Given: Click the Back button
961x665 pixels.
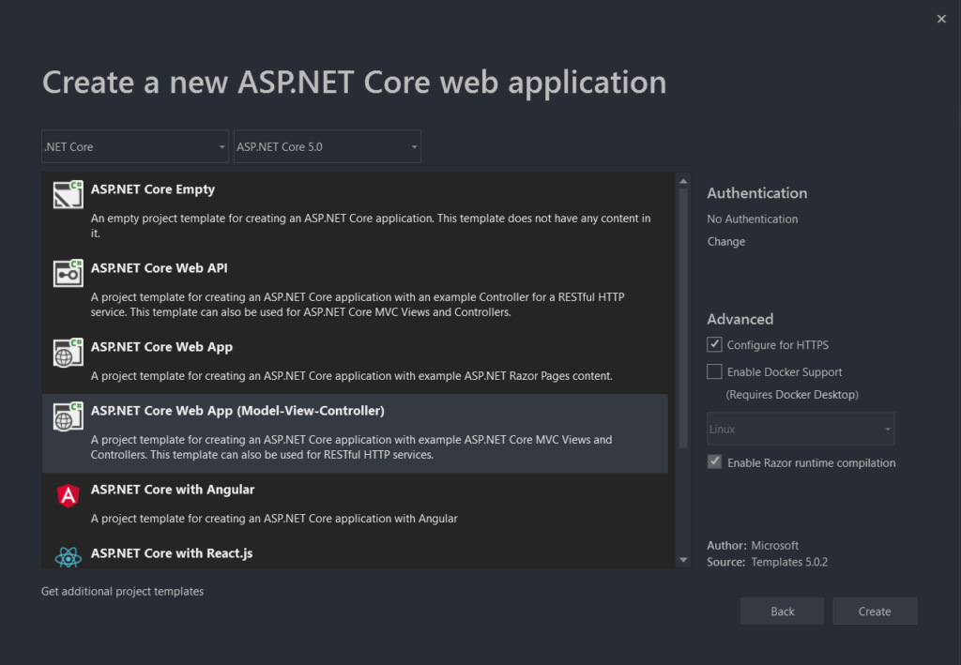Looking at the screenshot, I should click(782, 611).
